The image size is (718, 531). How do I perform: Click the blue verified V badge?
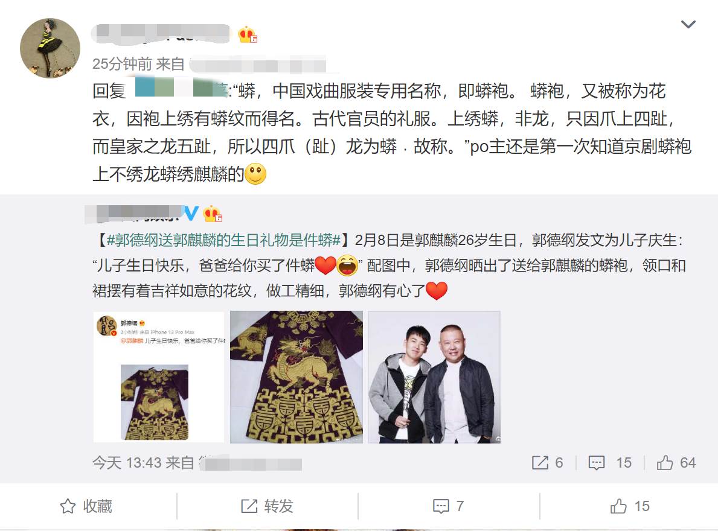pyautogui.click(x=190, y=213)
